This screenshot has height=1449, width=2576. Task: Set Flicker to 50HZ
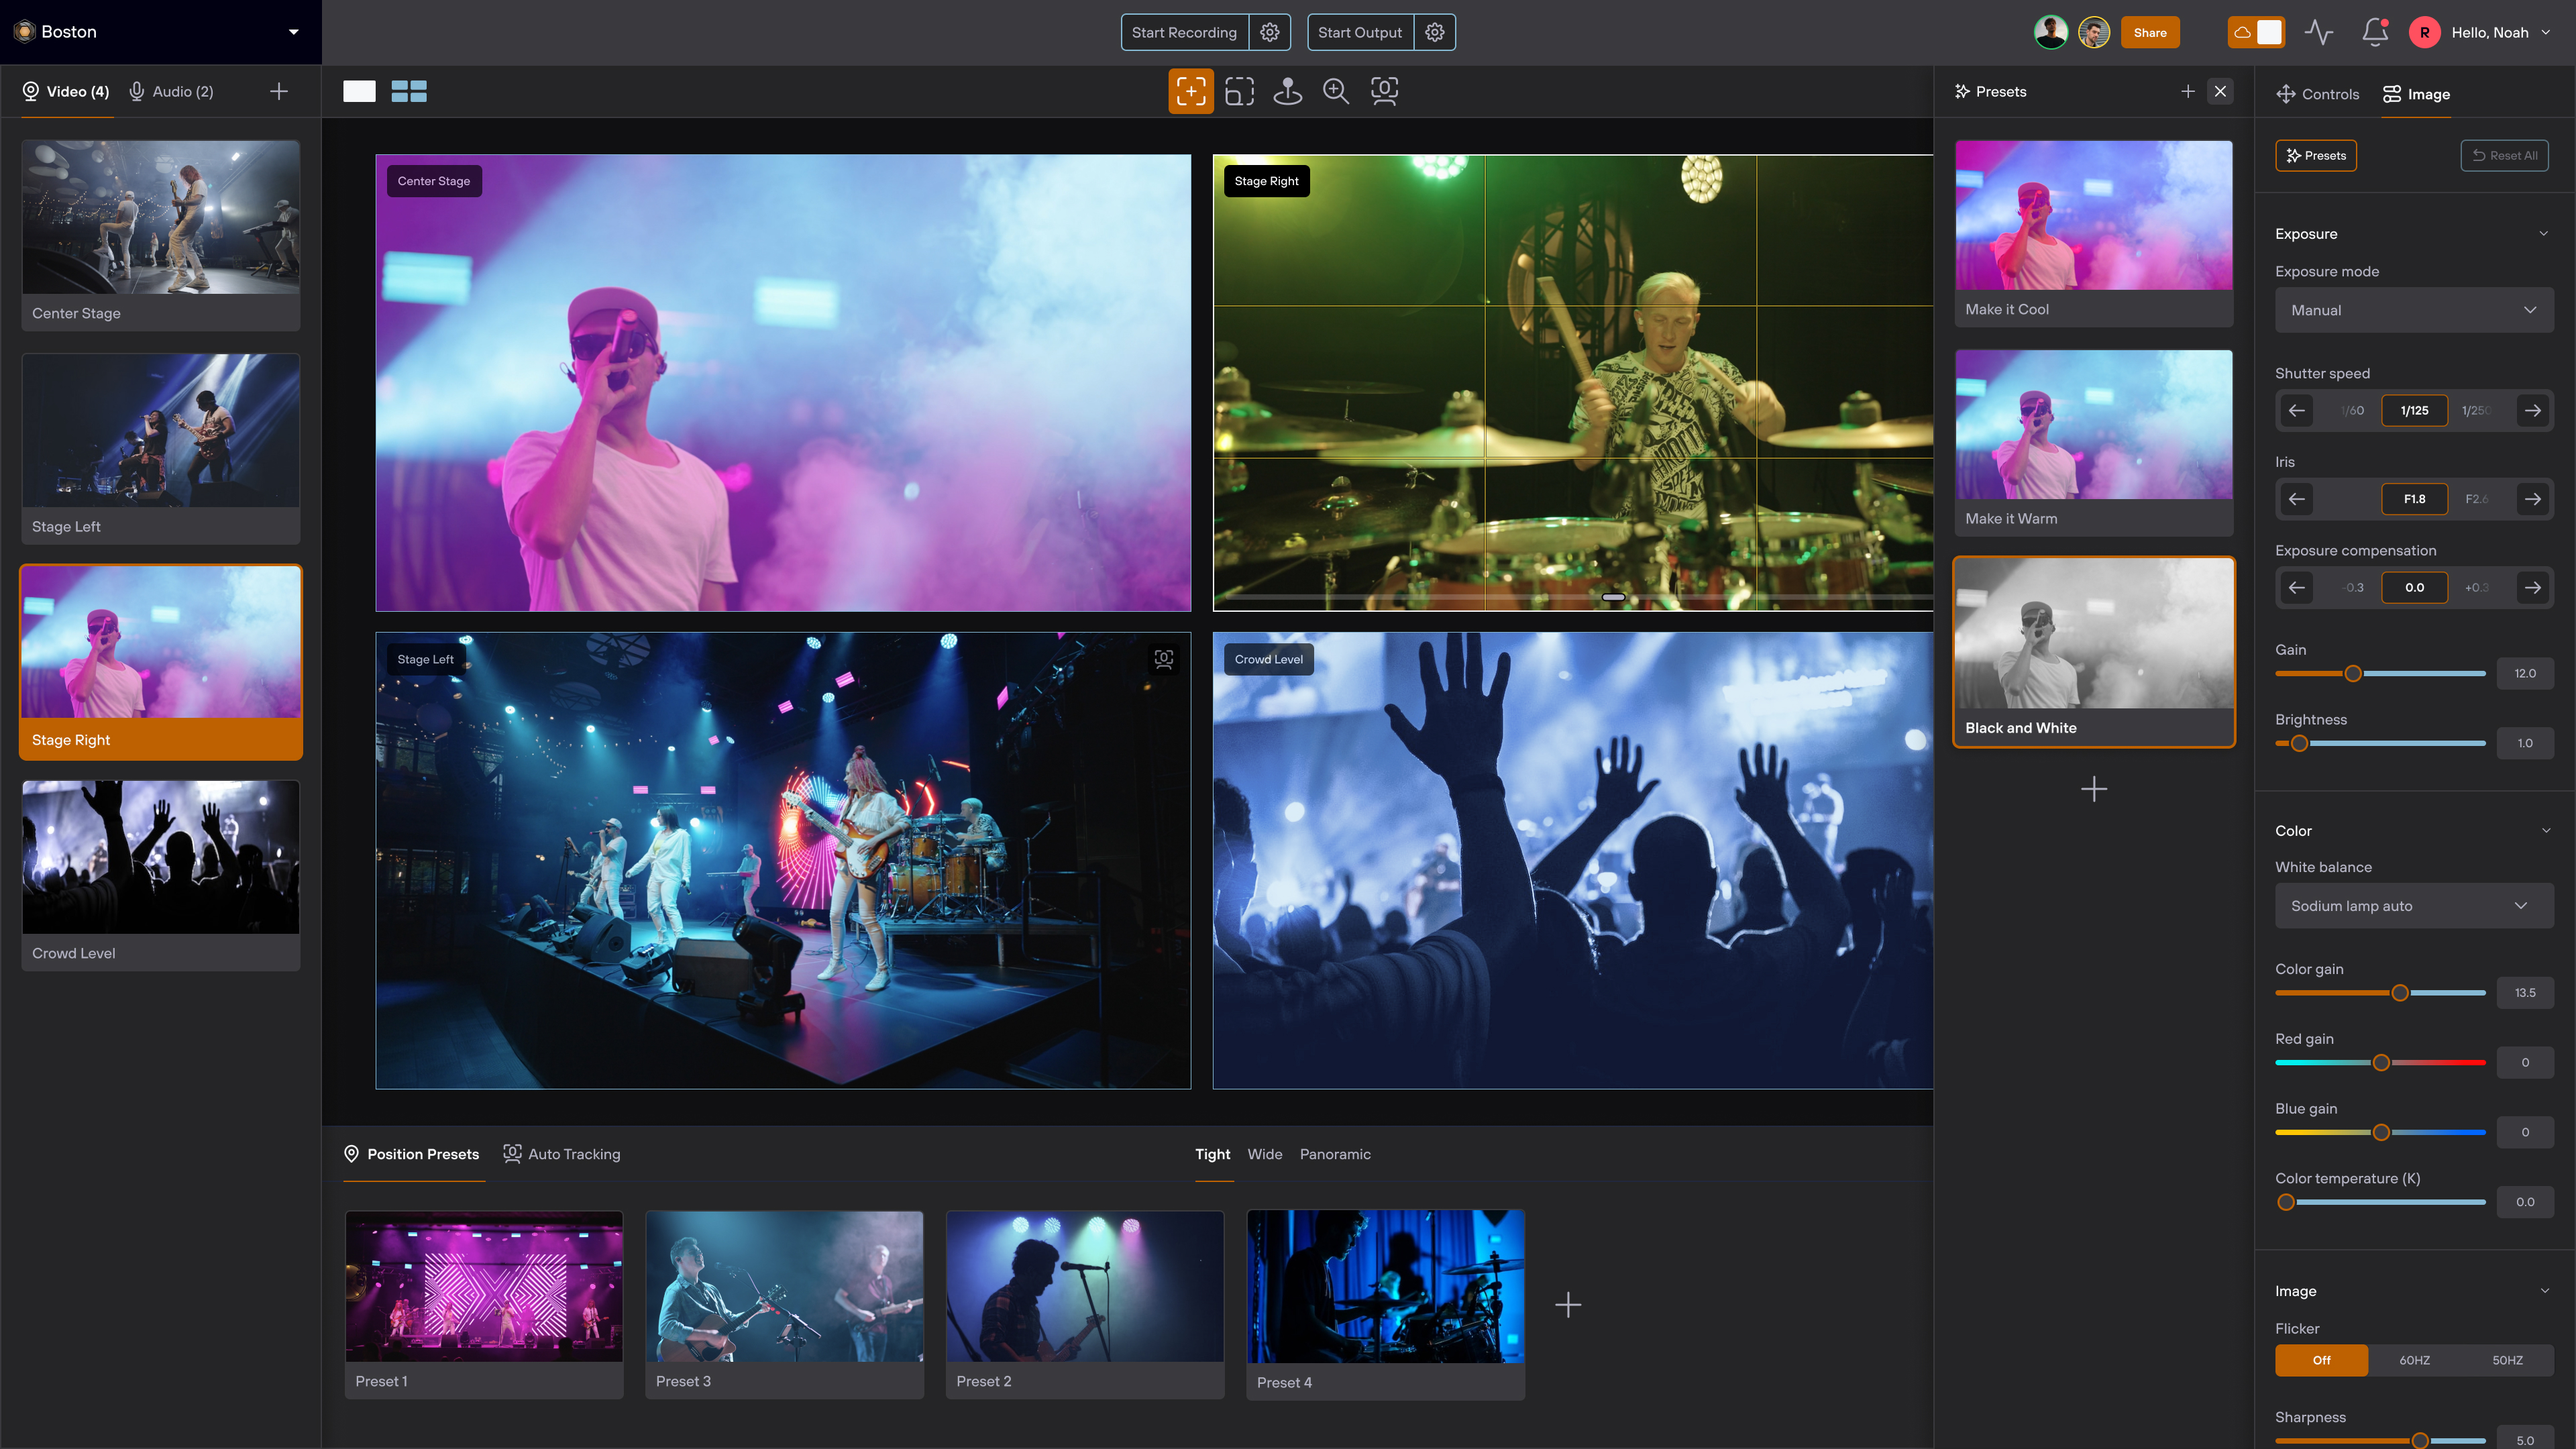[x=2506, y=1360]
